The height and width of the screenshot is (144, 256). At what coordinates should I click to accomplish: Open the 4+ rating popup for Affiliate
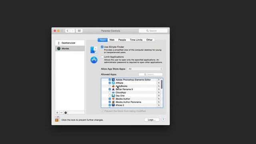pyautogui.click(x=159, y=83)
